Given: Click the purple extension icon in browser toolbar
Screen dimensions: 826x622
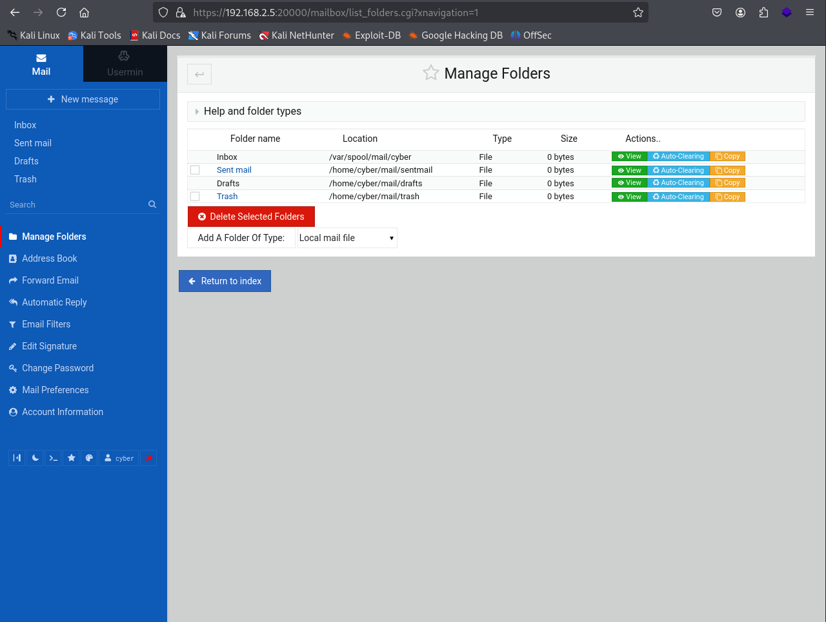Looking at the screenshot, I should (x=787, y=12).
